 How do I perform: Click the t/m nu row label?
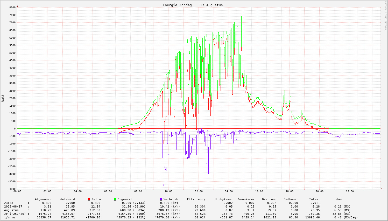(9, 217)
